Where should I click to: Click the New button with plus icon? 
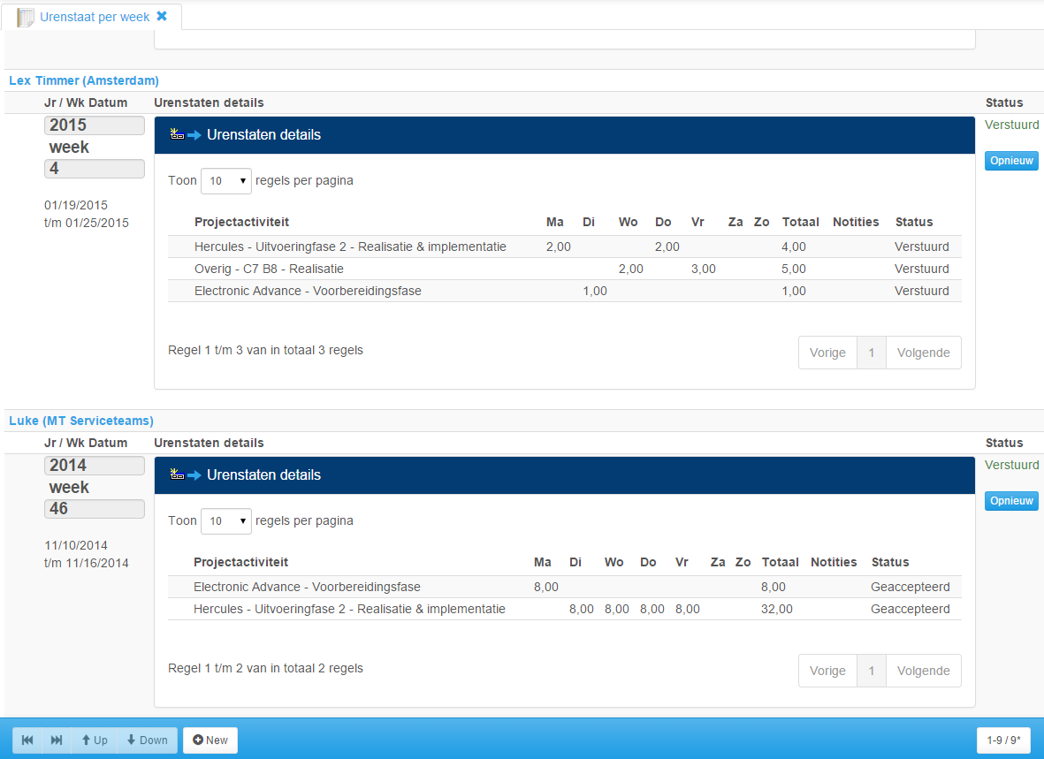pos(210,740)
